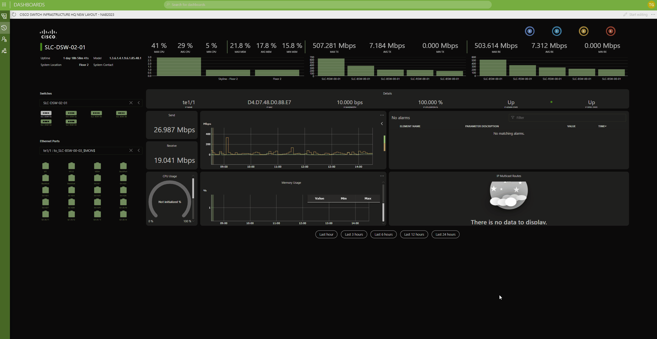
Task: Open the top-right dashboard options ellipsis
Action: (x=653, y=14)
